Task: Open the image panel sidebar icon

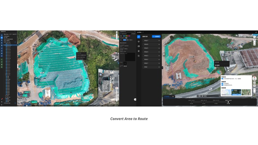Action: tap(139, 46)
